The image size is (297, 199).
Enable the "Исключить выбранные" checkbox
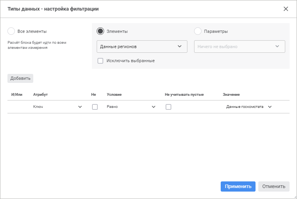coord(101,61)
